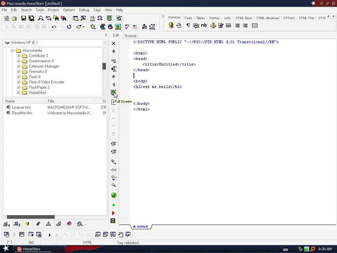Click the Unindent icon in editor toolbar
The height and width of the screenshot is (253, 337).
pyautogui.click(x=114, y=152)
